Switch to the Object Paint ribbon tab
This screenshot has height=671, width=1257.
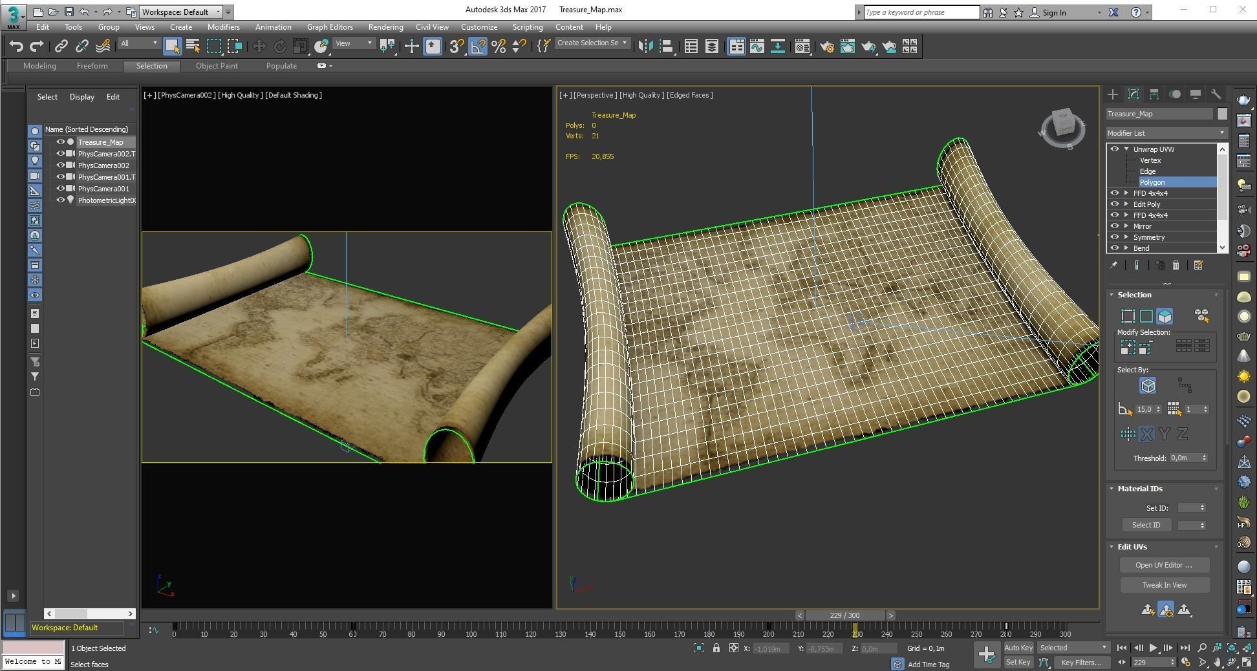pos(217,65)
